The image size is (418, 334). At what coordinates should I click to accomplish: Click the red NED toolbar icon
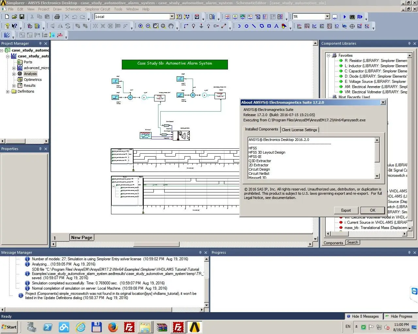[x=60, y=35]
